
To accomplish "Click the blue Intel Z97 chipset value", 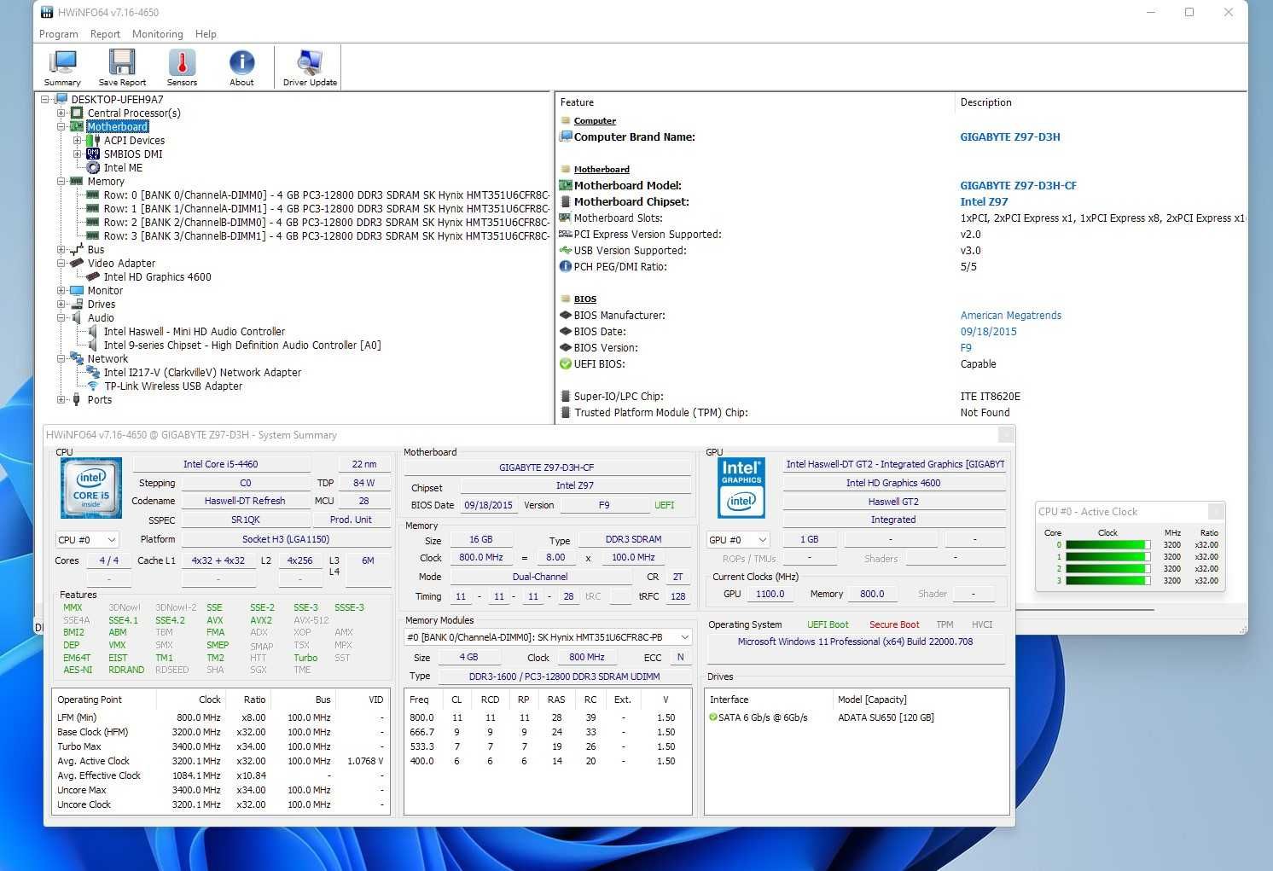I will coord(984,201).
